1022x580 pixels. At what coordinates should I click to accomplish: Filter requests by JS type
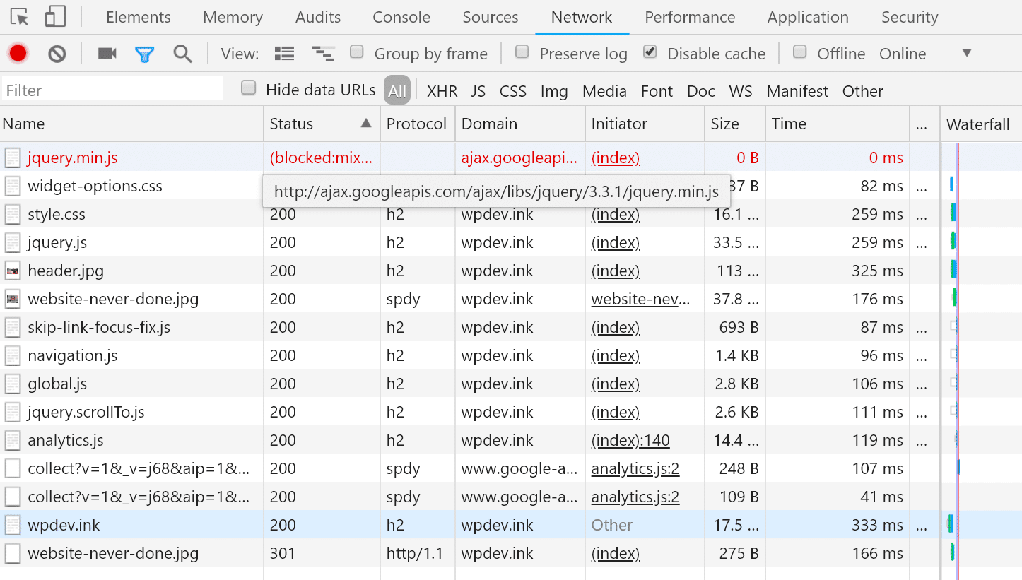click(x=478, y=90)
